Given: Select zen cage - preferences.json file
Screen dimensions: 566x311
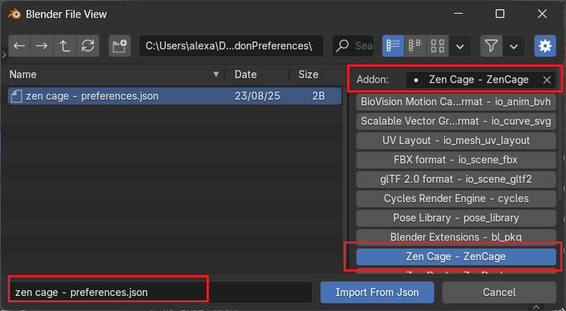Looking at the screenshot, I should tap(92, 96).
